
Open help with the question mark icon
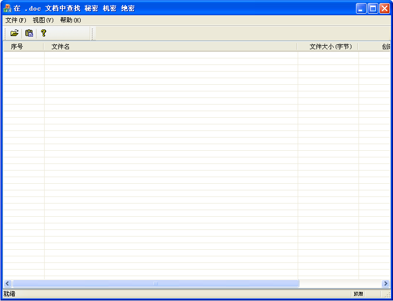[x=44, y=33]
